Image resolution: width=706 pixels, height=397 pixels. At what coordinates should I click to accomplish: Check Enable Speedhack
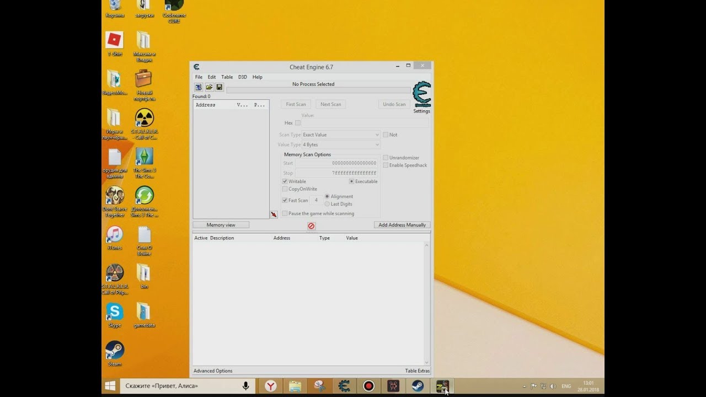point(386,165)
